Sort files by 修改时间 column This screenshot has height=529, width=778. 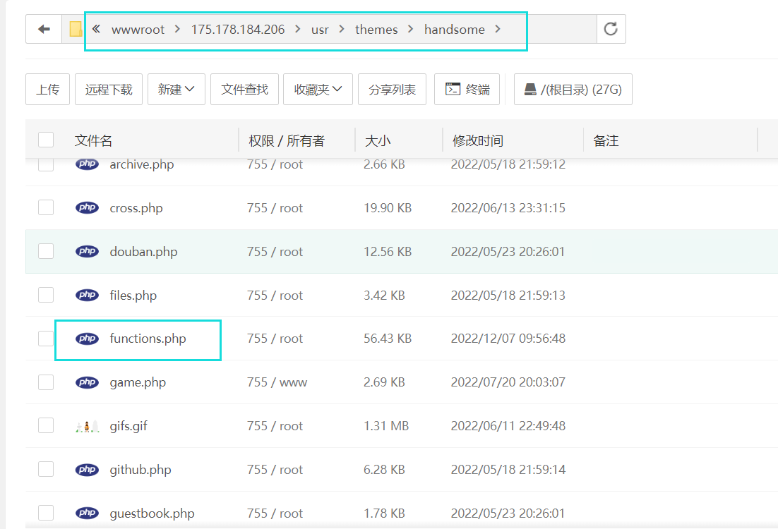(477, 139)
